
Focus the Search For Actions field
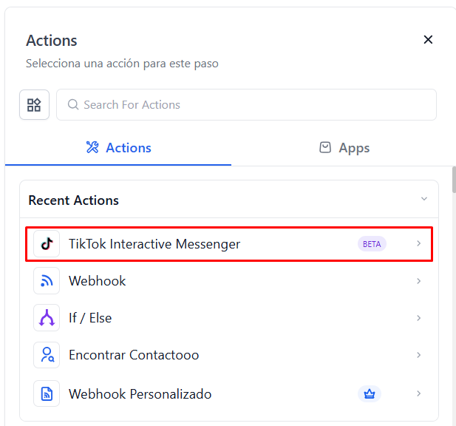(x=251, y=105)
